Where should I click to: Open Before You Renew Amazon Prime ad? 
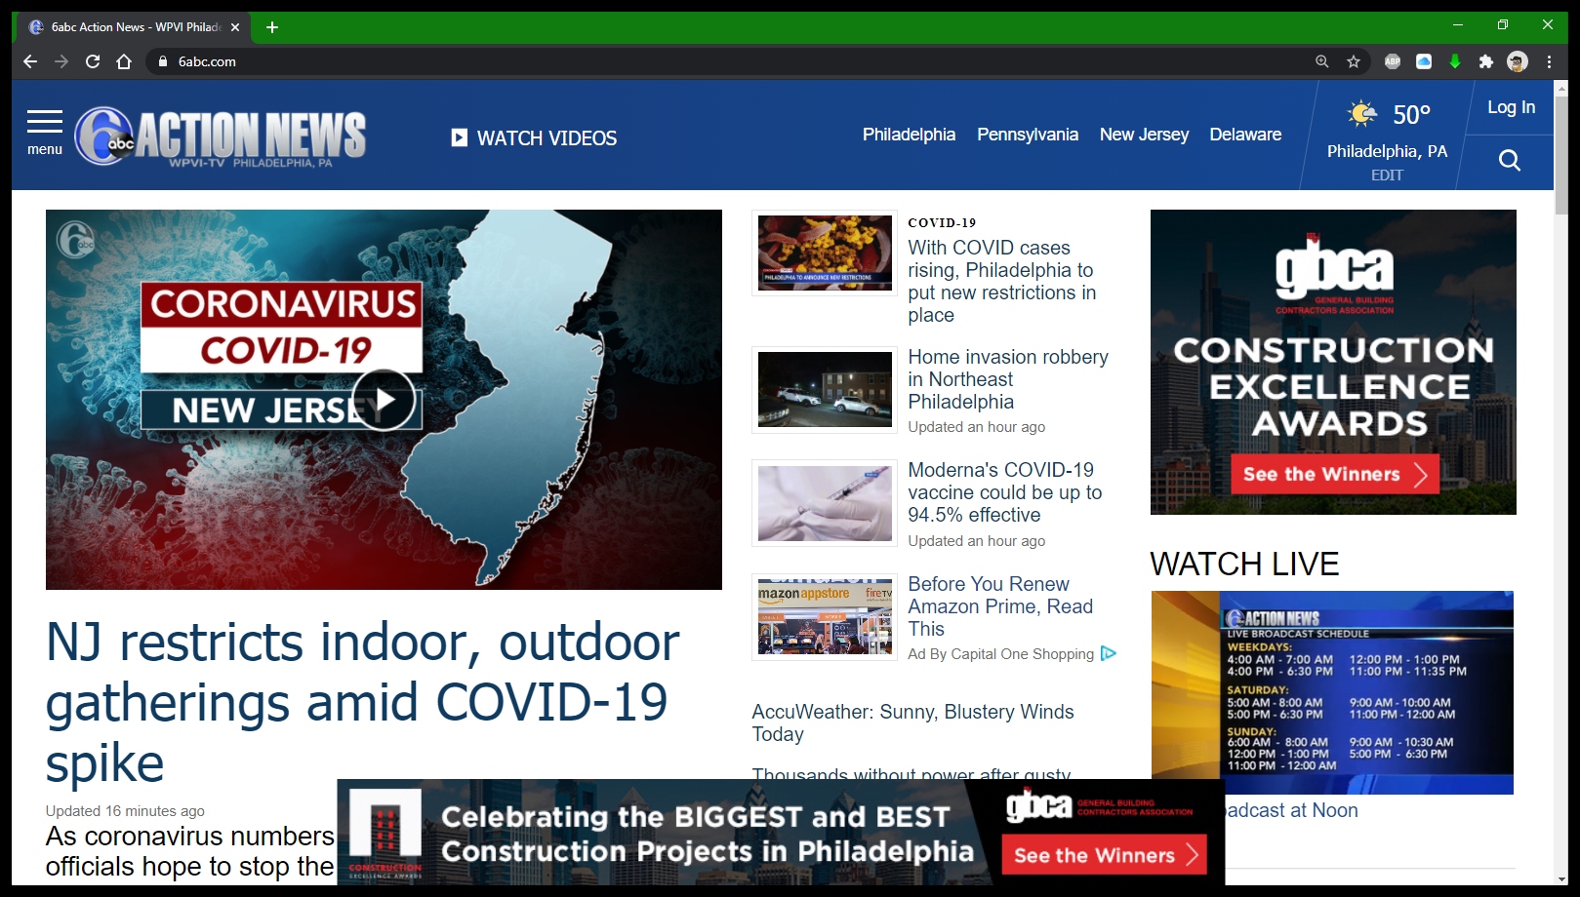point(1000,606)
